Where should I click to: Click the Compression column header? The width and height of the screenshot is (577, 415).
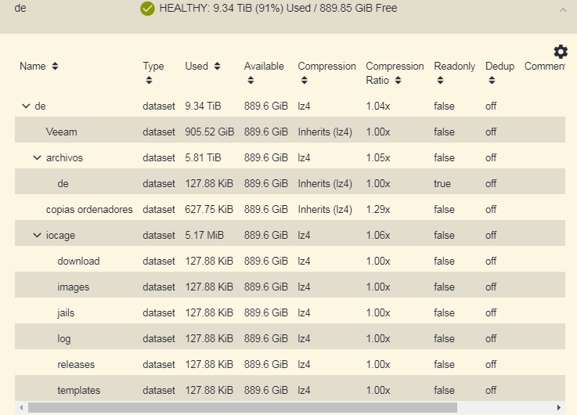pos(326,67)
